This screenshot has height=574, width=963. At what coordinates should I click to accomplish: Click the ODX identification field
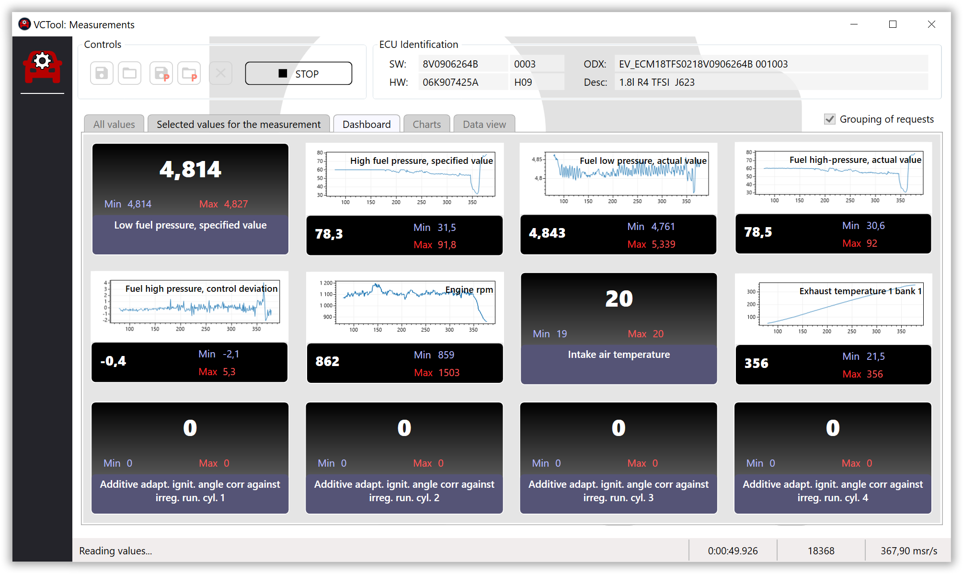coord(770,64)
